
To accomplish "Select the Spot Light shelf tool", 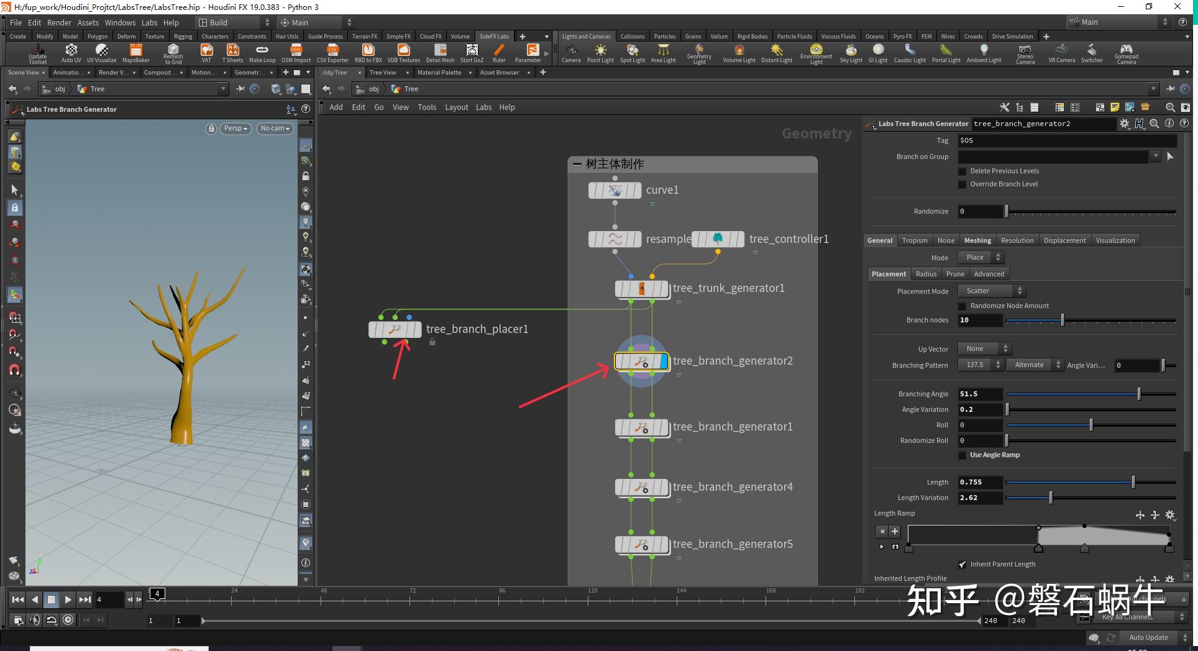I will [632, 53].
